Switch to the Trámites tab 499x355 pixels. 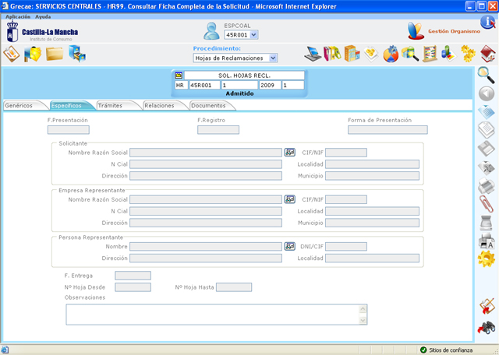110,105
